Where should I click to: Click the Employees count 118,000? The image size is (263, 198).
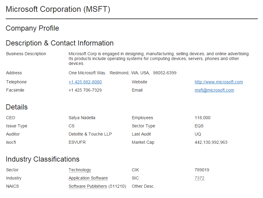(x=202, y=118)
